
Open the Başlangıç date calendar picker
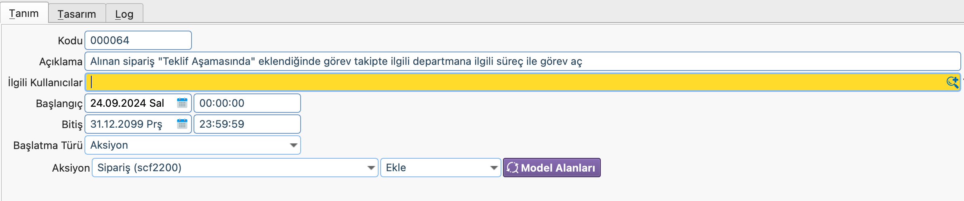click(x=182, y=103)
